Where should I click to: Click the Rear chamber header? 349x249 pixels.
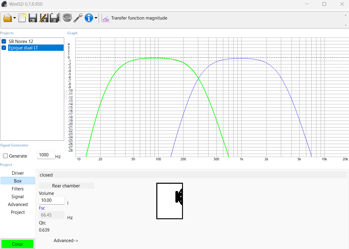tap(66, 186)
